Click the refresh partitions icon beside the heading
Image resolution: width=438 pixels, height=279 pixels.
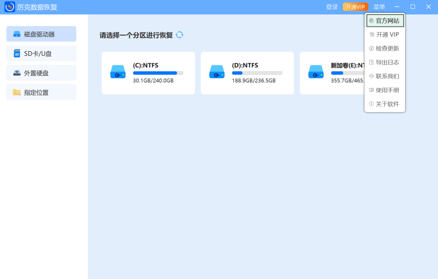click(180, 35)
